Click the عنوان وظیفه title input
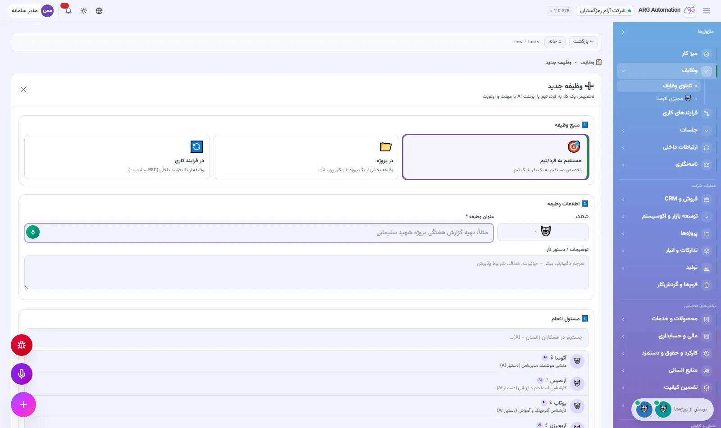The image size is (721, 428). (x=259, y=233)
